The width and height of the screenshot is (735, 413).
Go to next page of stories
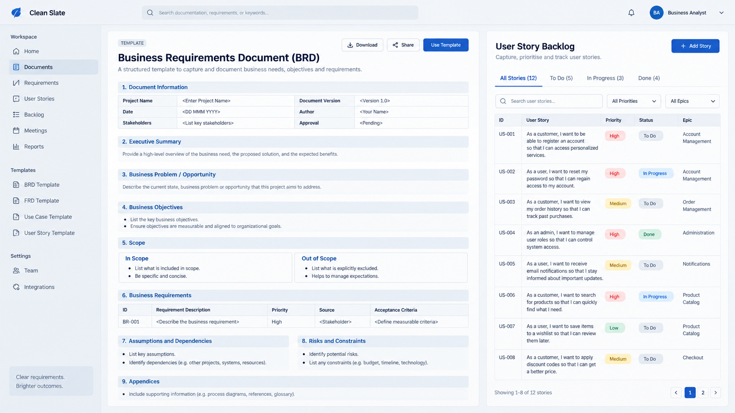pos(715,392)
